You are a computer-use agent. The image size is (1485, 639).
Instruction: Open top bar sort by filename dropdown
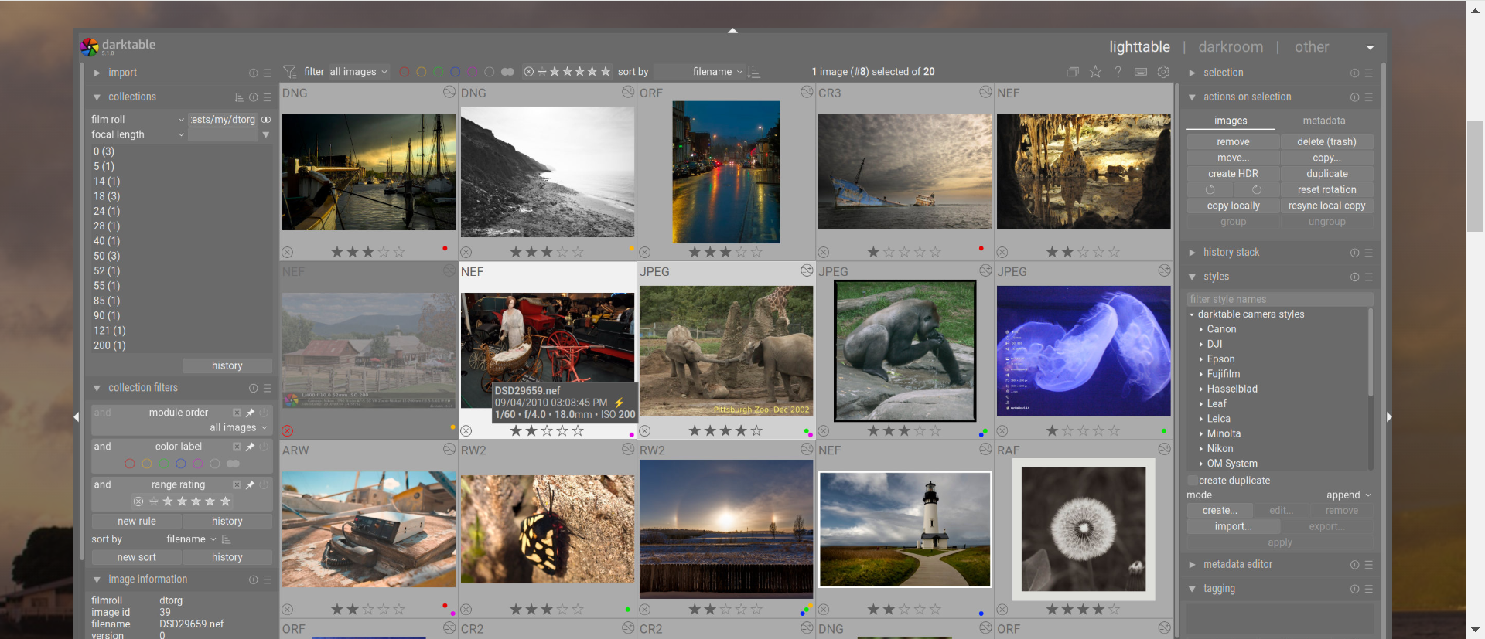coord(699,72)
